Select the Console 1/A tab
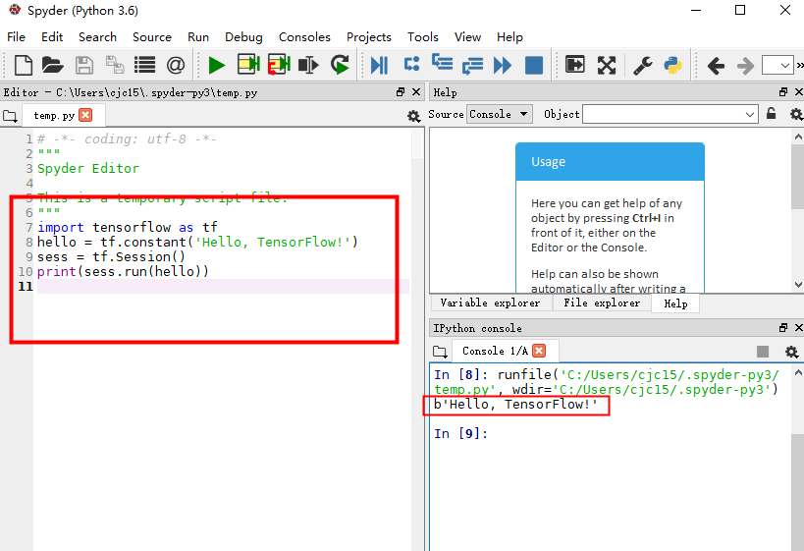Screen dimensions: 804x551 (495, 351)
